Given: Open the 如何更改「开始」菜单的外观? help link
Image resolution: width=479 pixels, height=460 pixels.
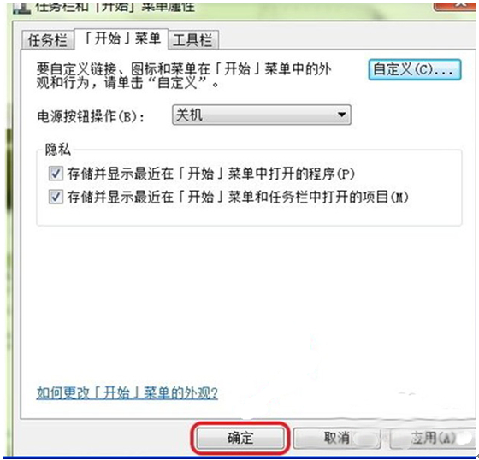Looking at the screenshot, I should point(127,392).
